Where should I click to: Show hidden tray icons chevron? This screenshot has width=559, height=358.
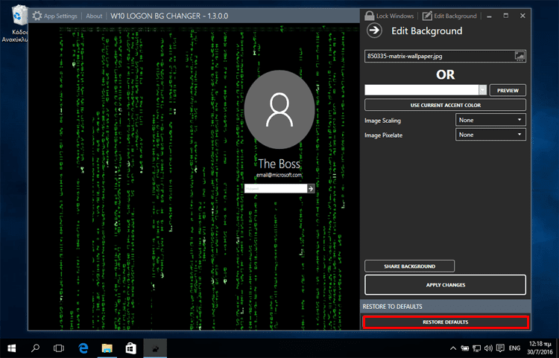point(453,348)
